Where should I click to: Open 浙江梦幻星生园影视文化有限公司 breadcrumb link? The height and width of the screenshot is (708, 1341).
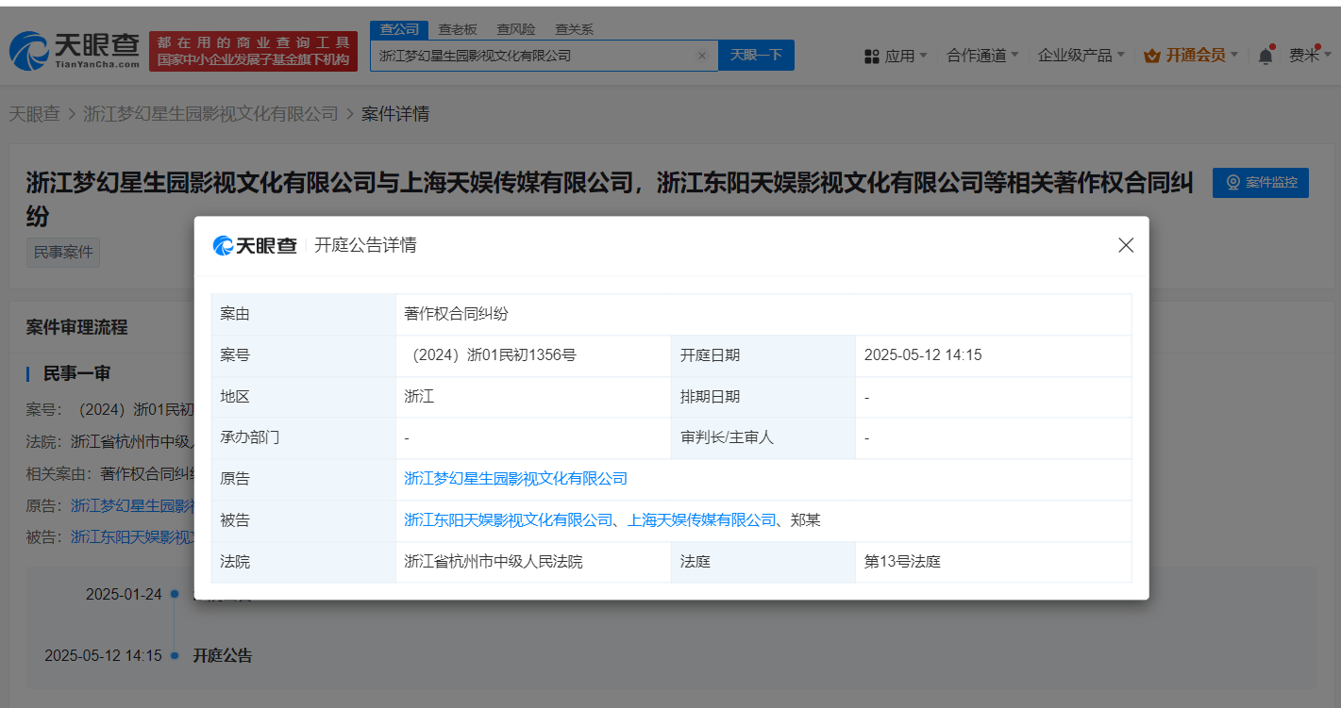point(210,114)
